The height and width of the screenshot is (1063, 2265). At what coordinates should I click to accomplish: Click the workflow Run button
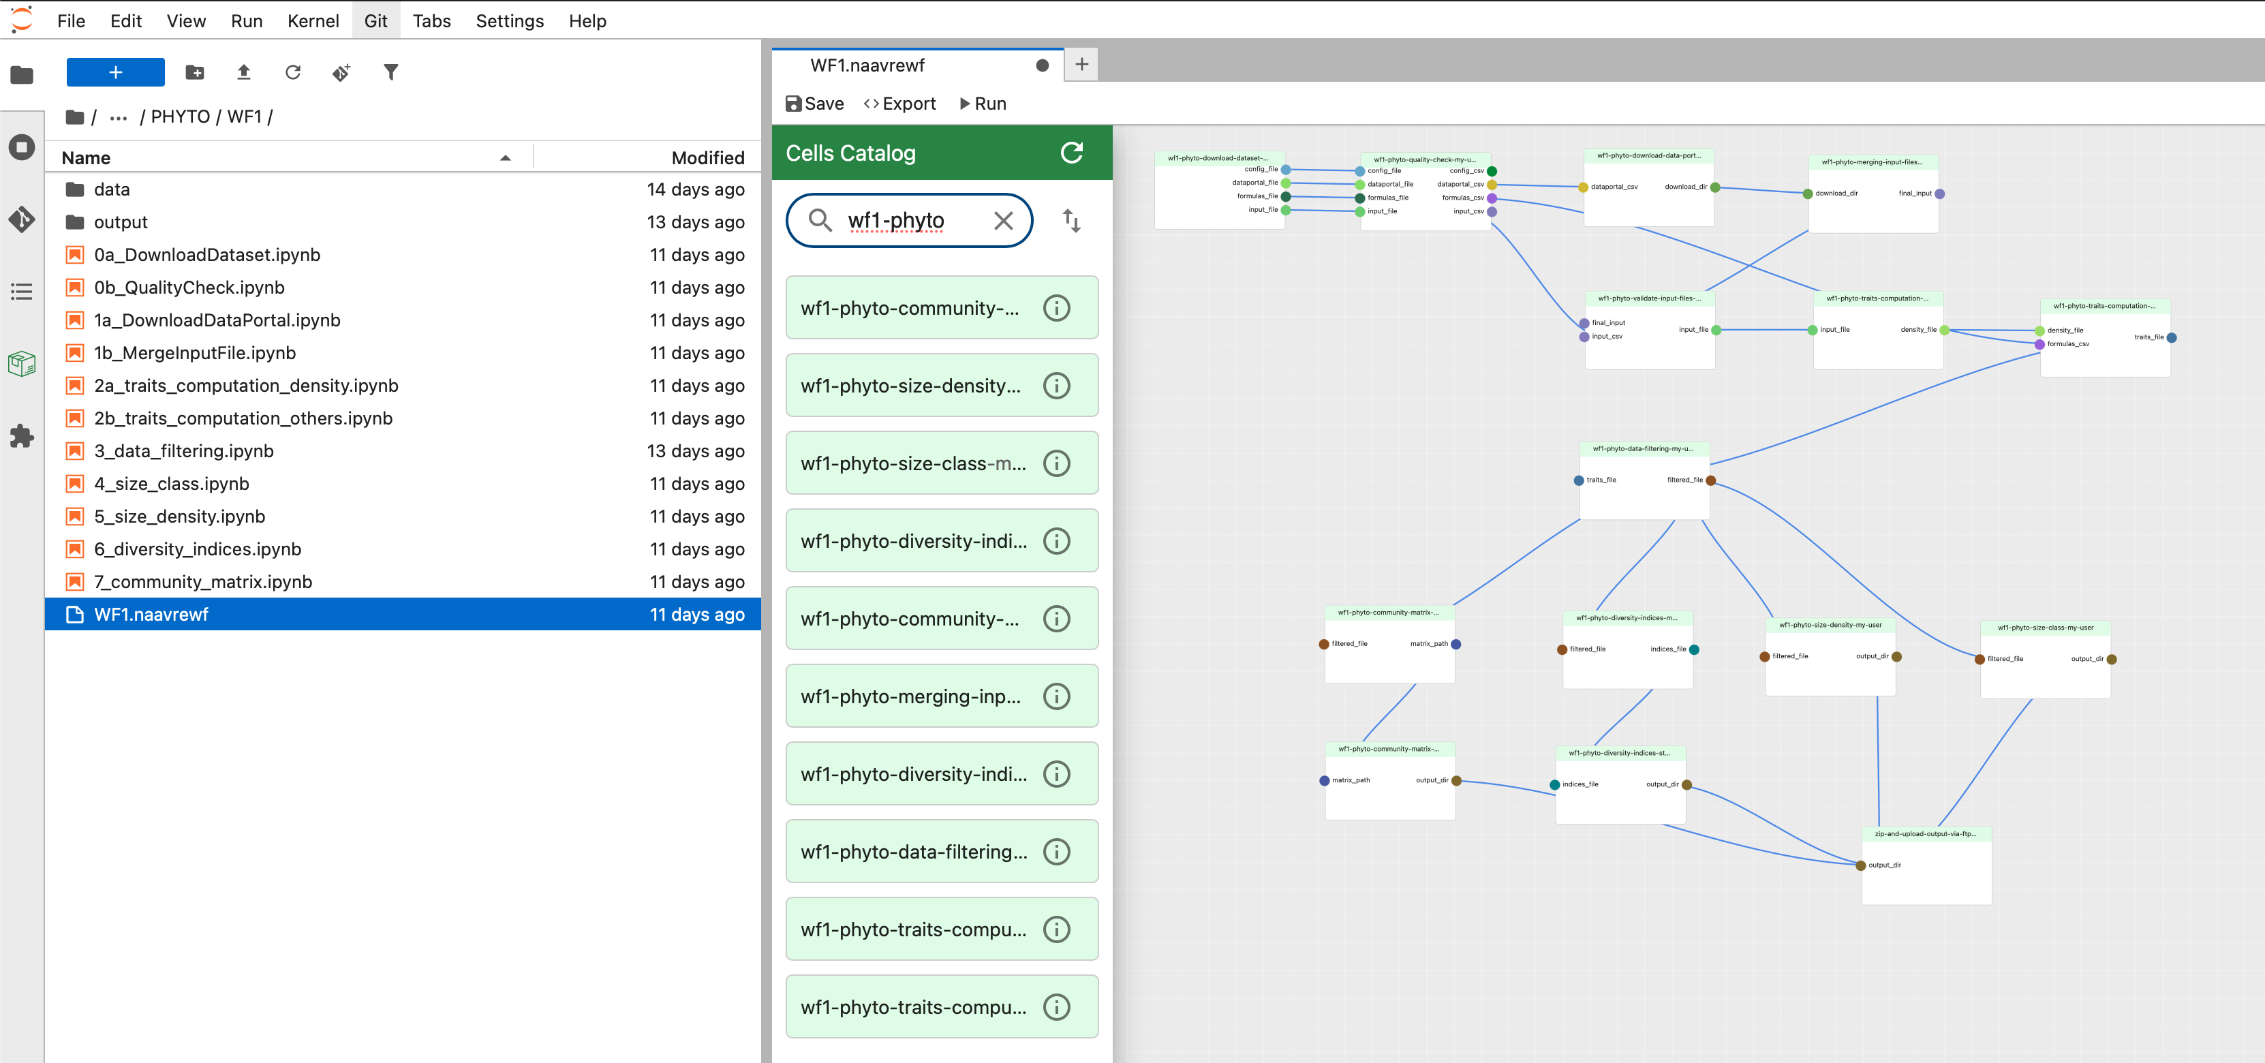click(982, 104)
